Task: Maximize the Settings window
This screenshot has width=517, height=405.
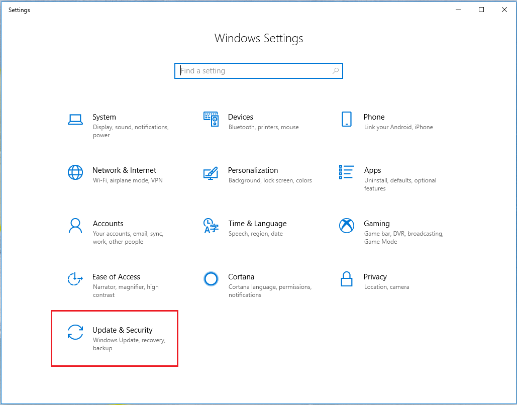Action: pos(481,10)
